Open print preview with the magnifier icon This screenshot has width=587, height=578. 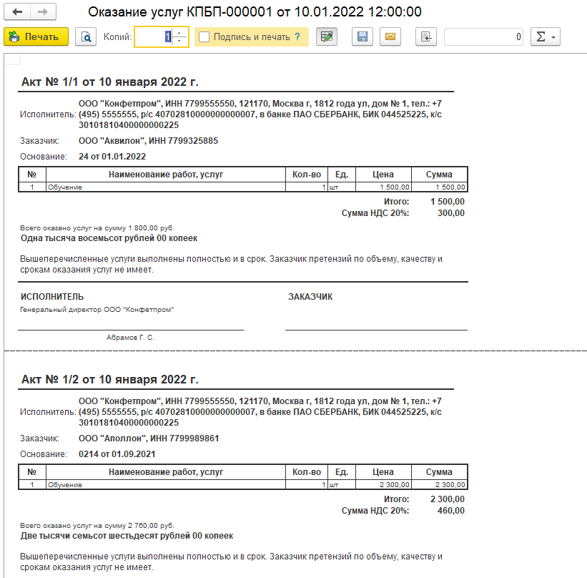tap(86, 36)
